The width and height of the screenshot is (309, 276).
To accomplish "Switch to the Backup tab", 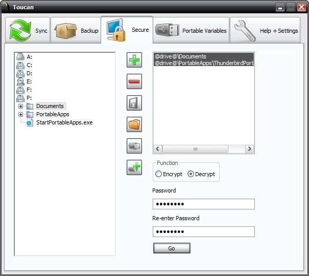I will point(76,30).
